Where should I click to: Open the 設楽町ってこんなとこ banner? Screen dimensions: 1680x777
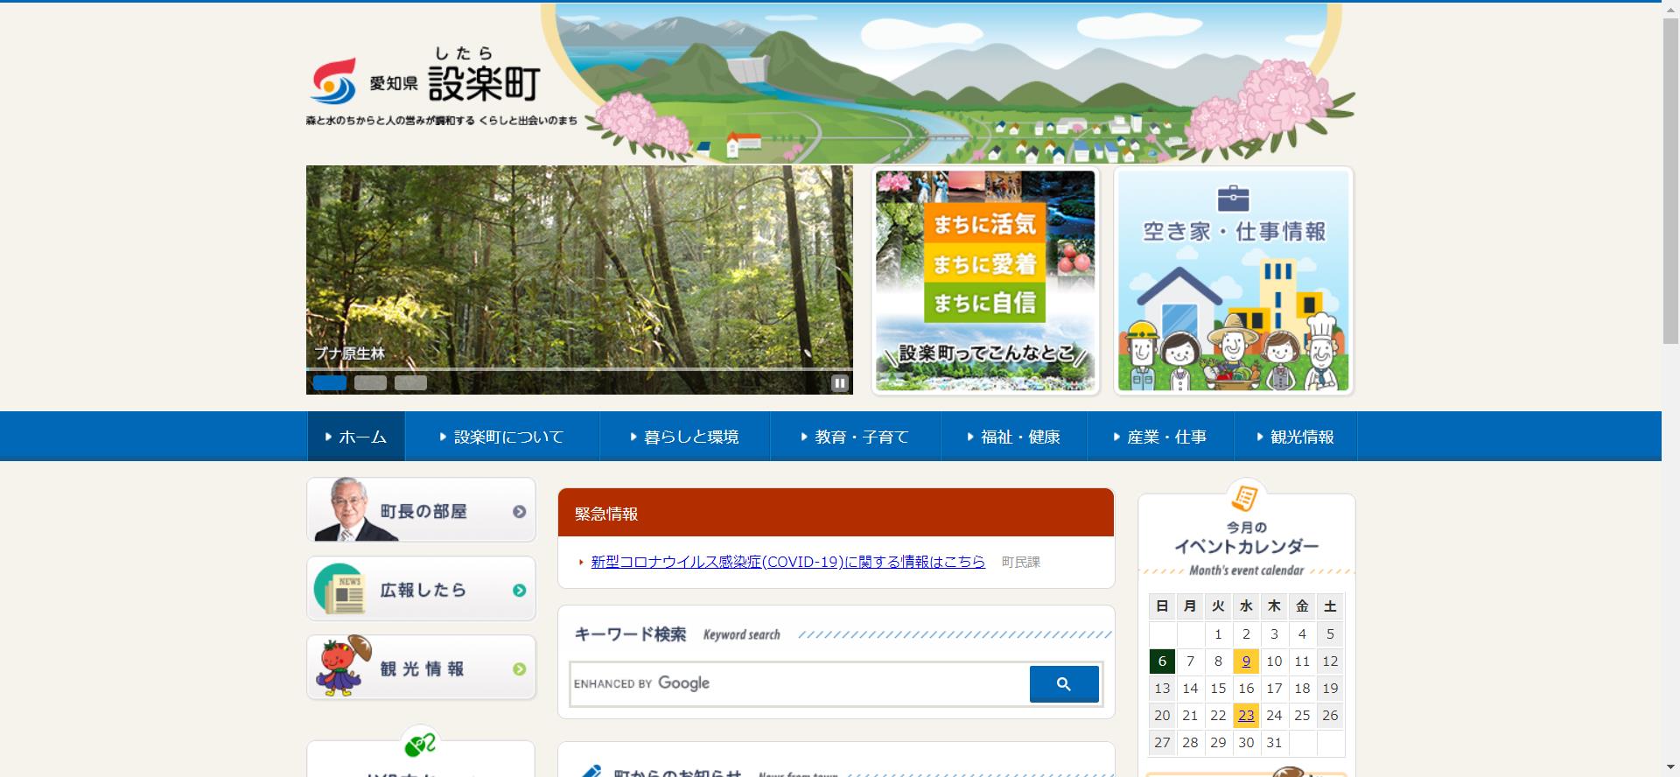click(x=985, y=280)
